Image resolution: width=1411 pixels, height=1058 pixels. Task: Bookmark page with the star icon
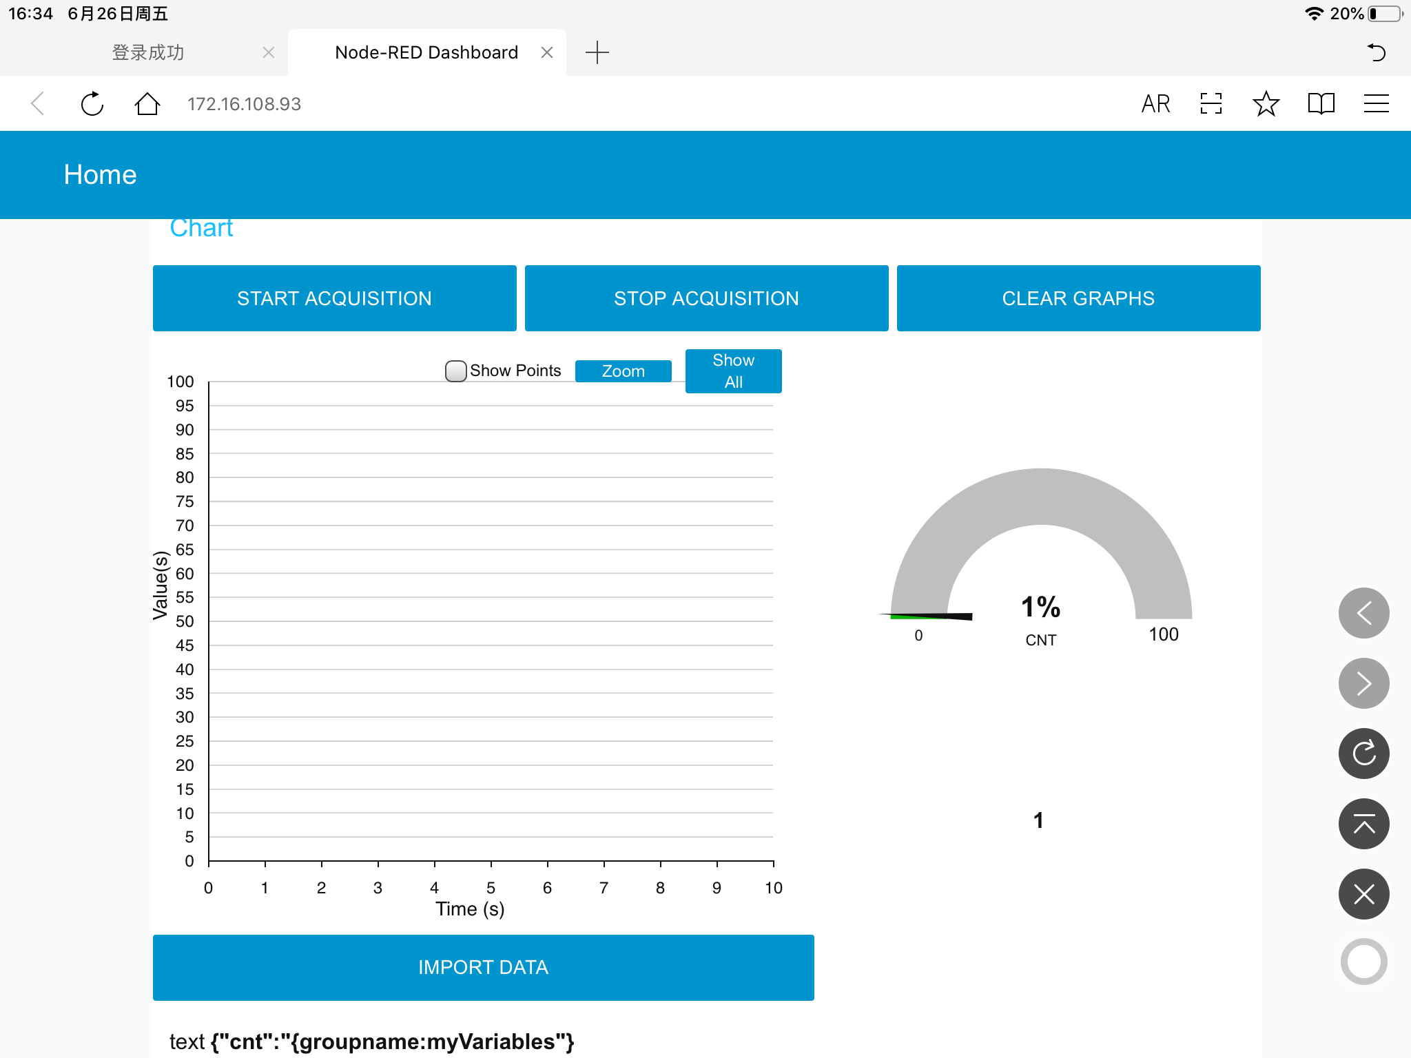click(1266, 104)
